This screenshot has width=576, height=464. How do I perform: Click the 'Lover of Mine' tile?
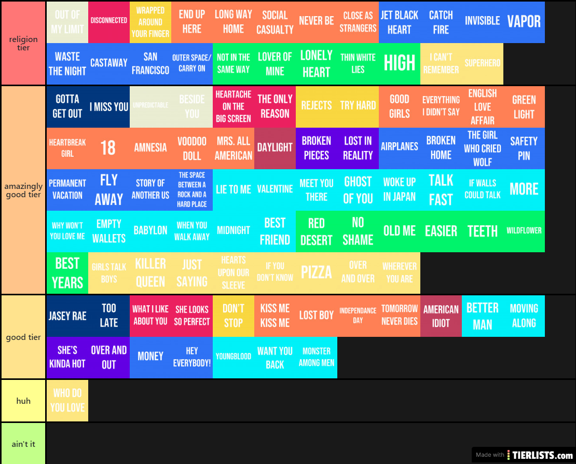coord(275,64)
